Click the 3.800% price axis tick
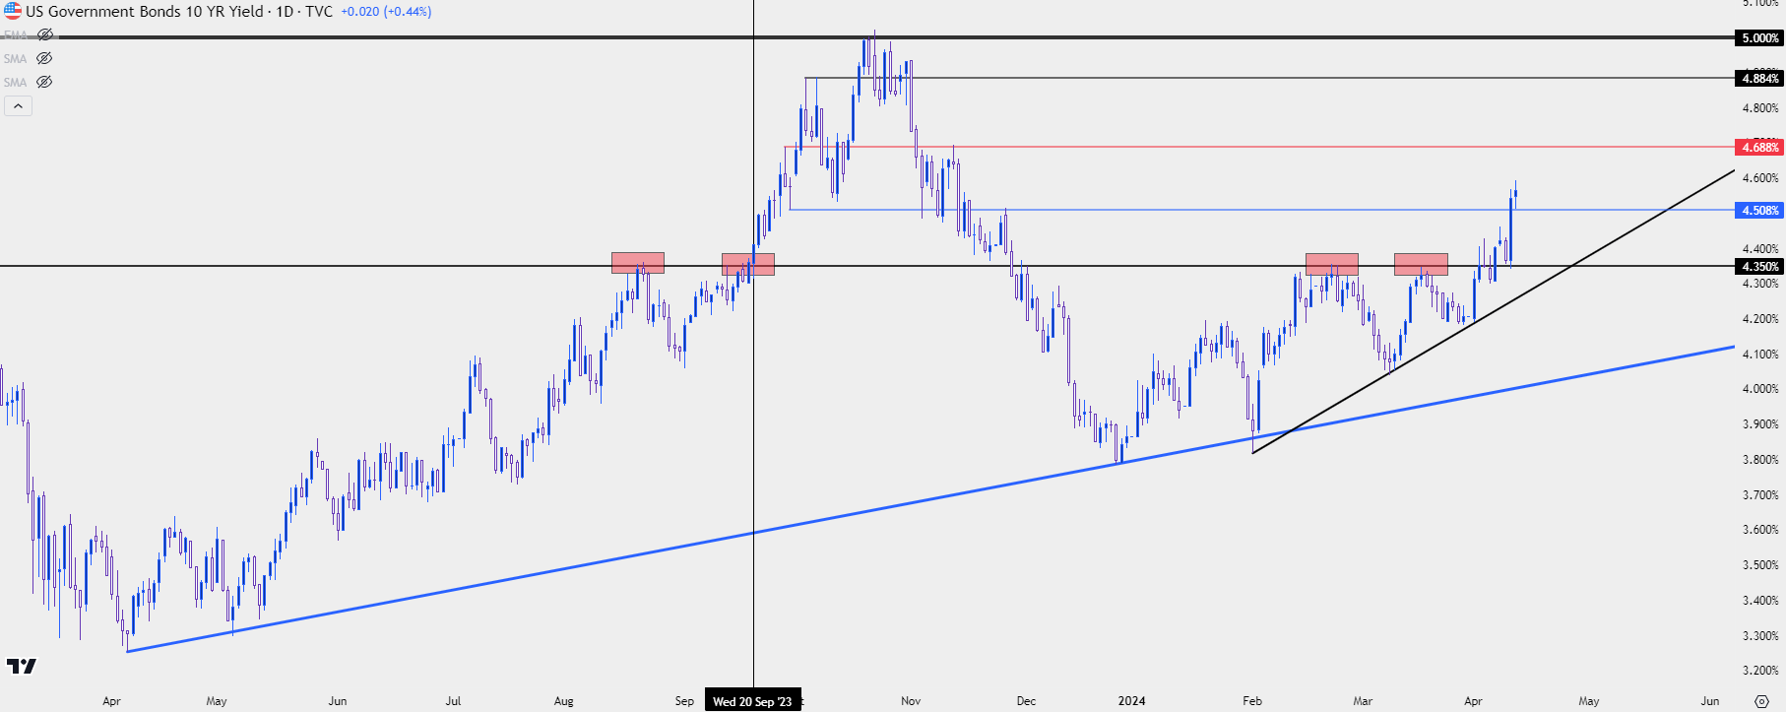Viewport: 1786px width, 712px height. click(1760, 460)
